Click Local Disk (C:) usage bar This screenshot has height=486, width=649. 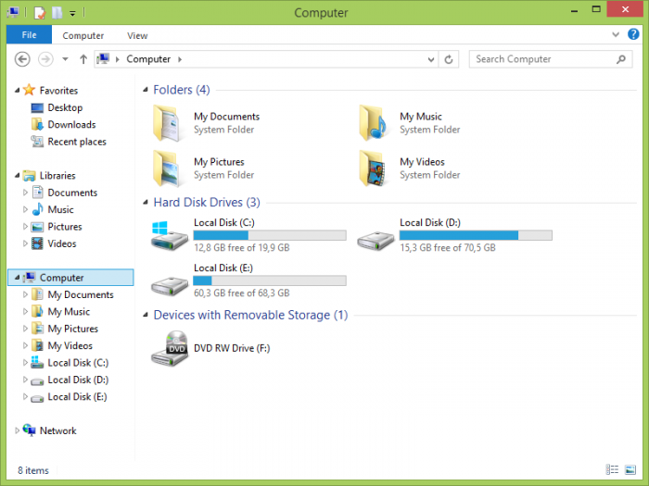[x=270, y=235]
